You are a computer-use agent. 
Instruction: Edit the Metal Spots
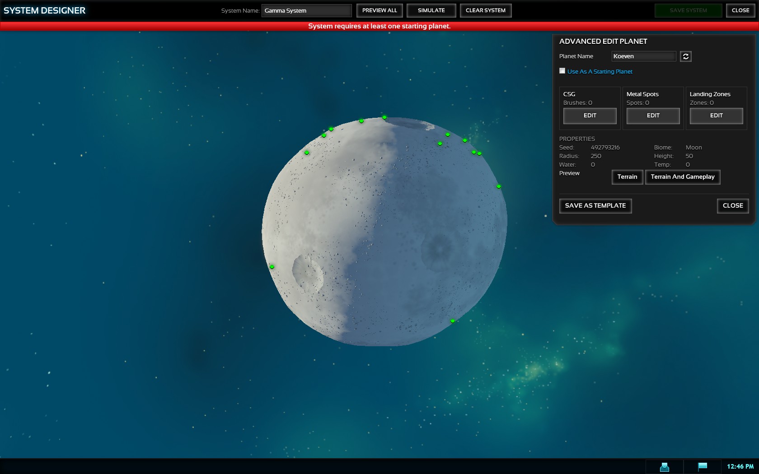(653, 116)
